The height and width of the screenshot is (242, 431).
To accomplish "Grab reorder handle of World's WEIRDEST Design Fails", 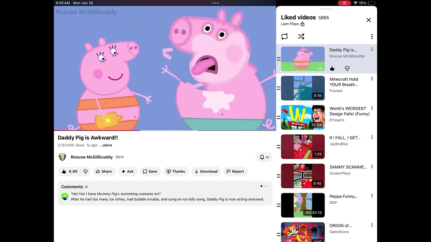I will (278, 117).
